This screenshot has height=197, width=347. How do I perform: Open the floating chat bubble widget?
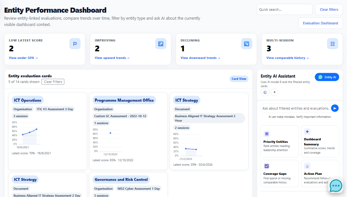[336, 186]
